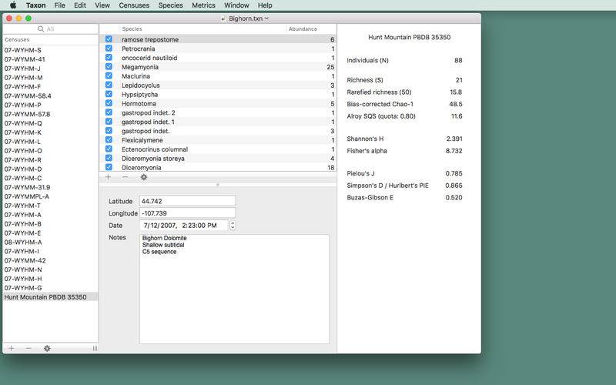Uncheck the Diceromyonia storeya checkbox

pos(109,159)
